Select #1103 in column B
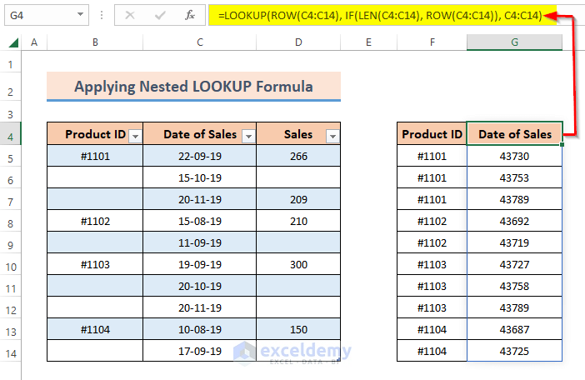 click(x=95, y=264)
